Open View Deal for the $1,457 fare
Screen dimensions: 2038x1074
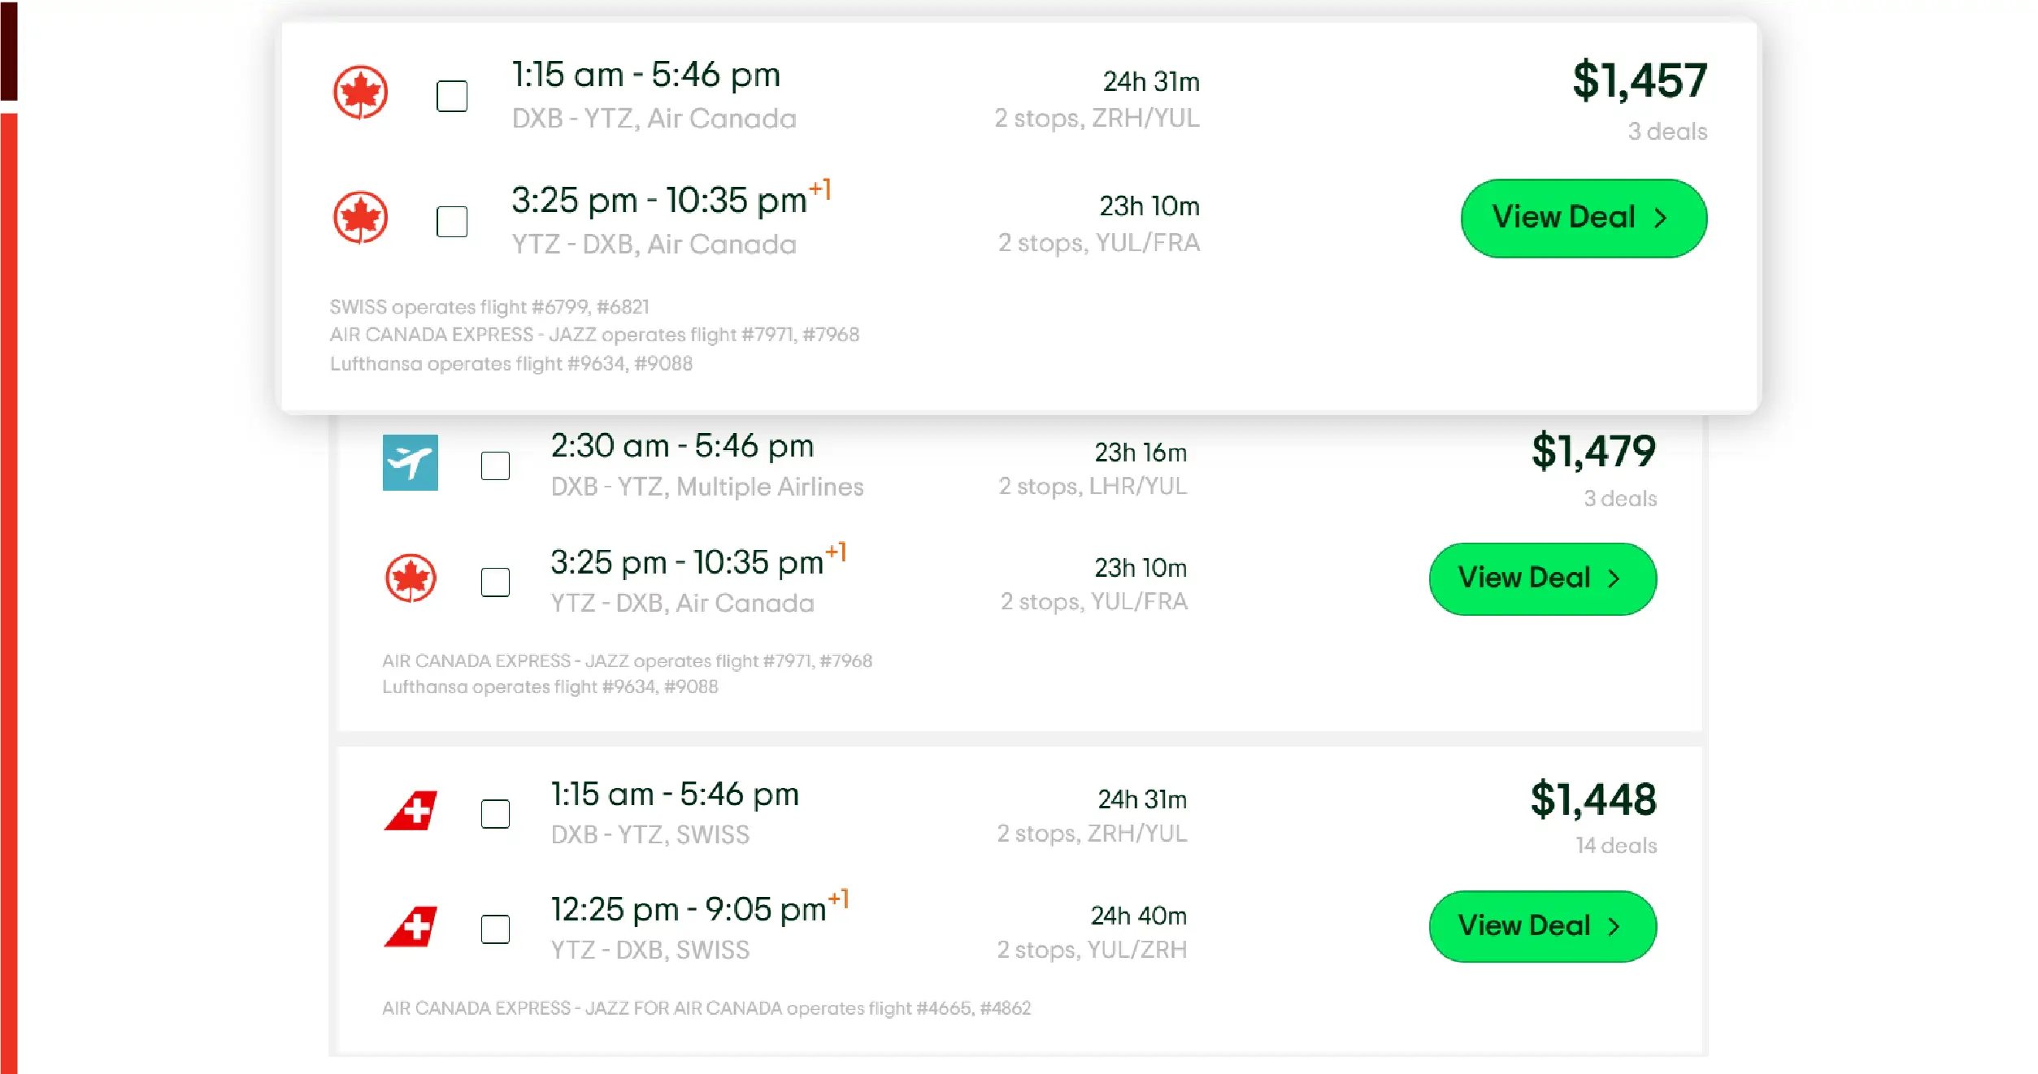pyautogui.click(x=1583, y=219)
